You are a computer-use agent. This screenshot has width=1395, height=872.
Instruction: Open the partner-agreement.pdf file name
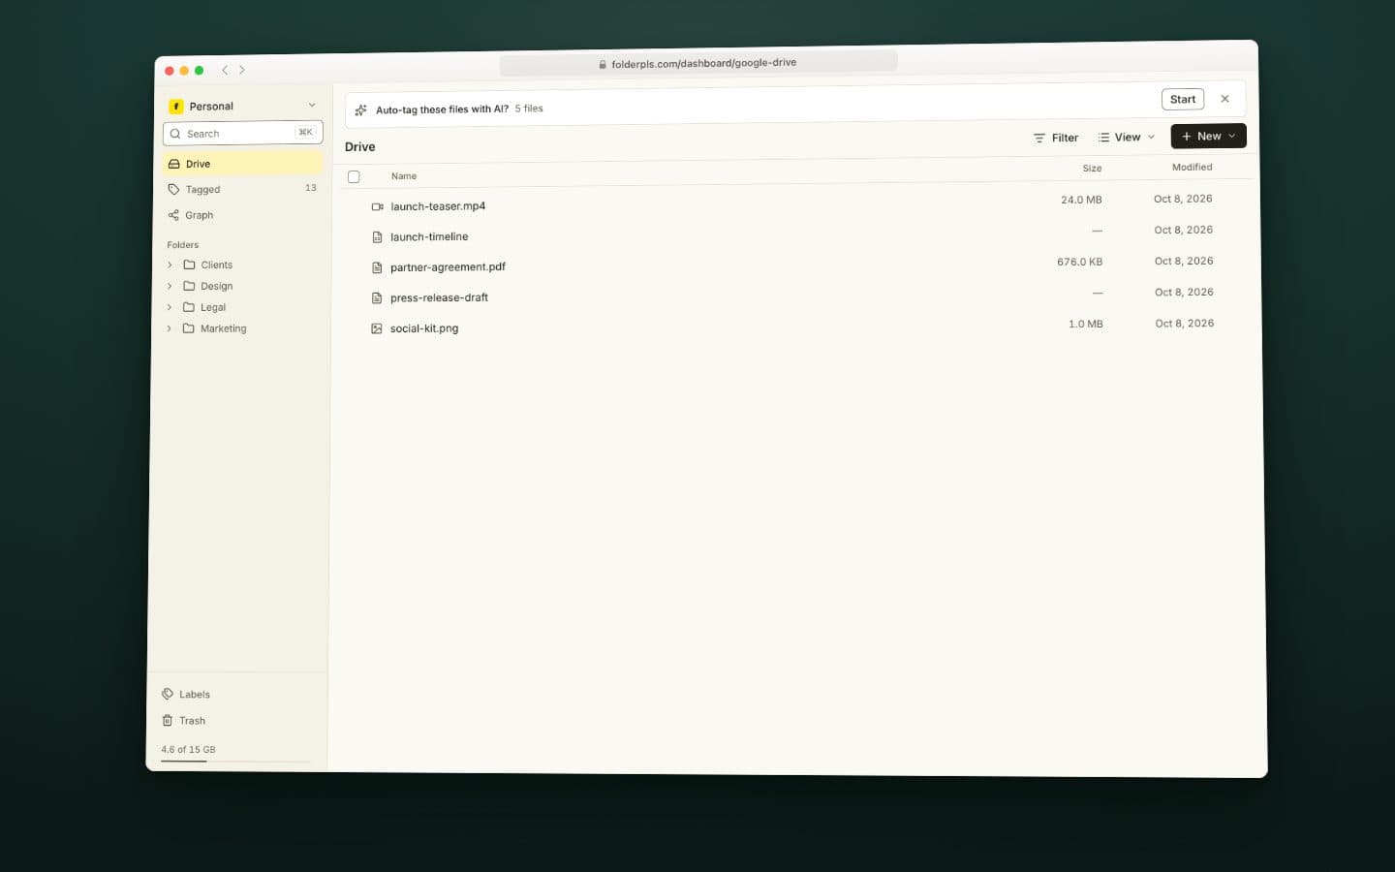click(x=448, y=267)
